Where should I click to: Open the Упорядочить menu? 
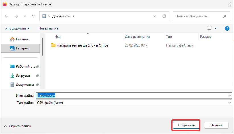(x=17, y=28)
